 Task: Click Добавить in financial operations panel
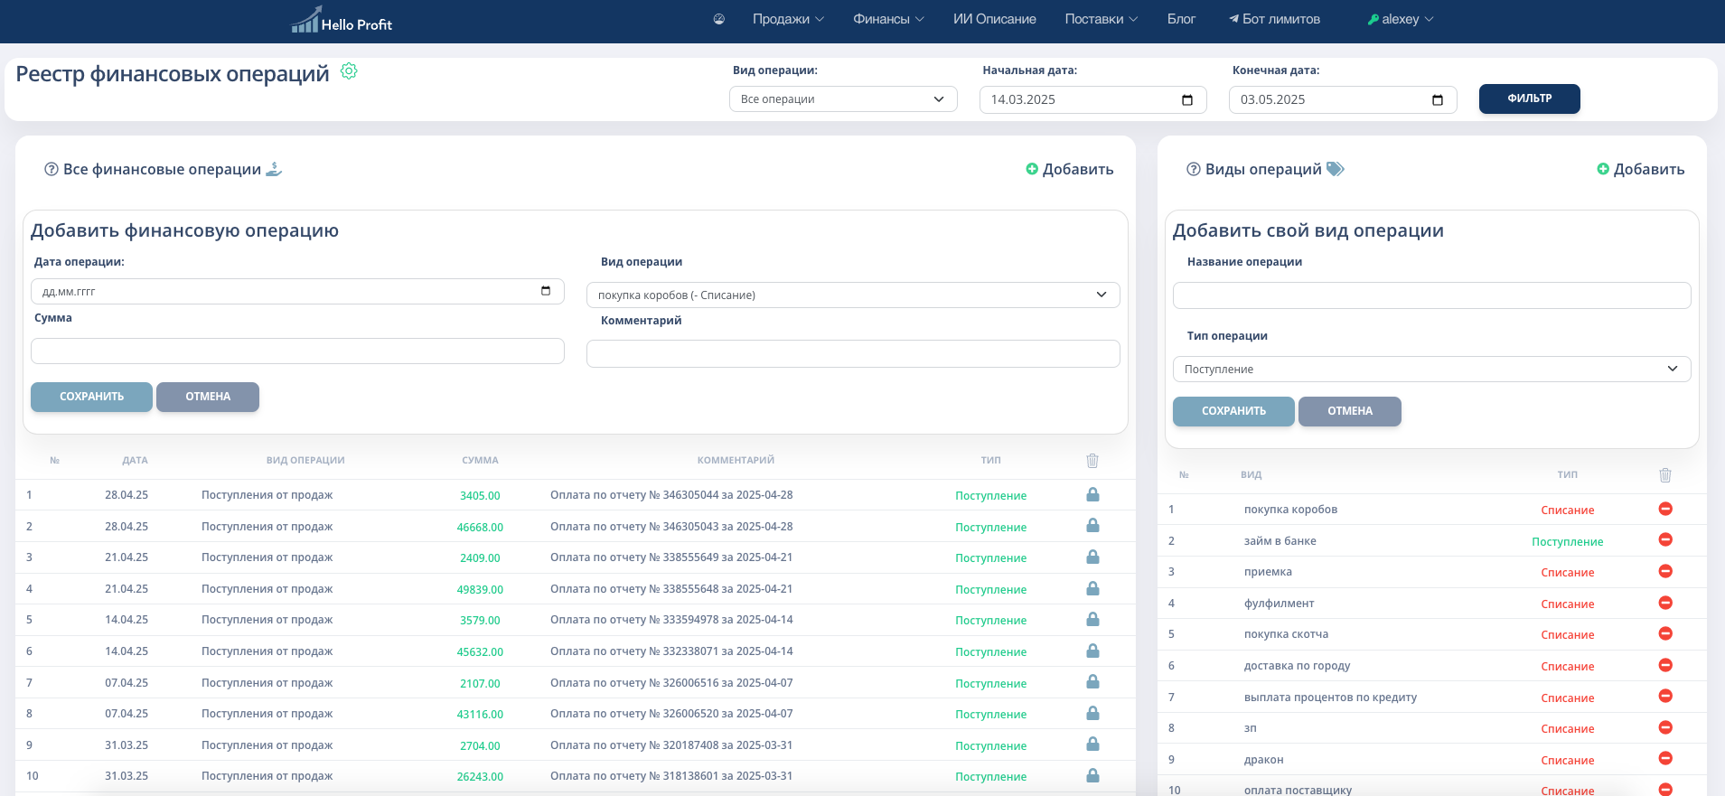coord(1069,169)
